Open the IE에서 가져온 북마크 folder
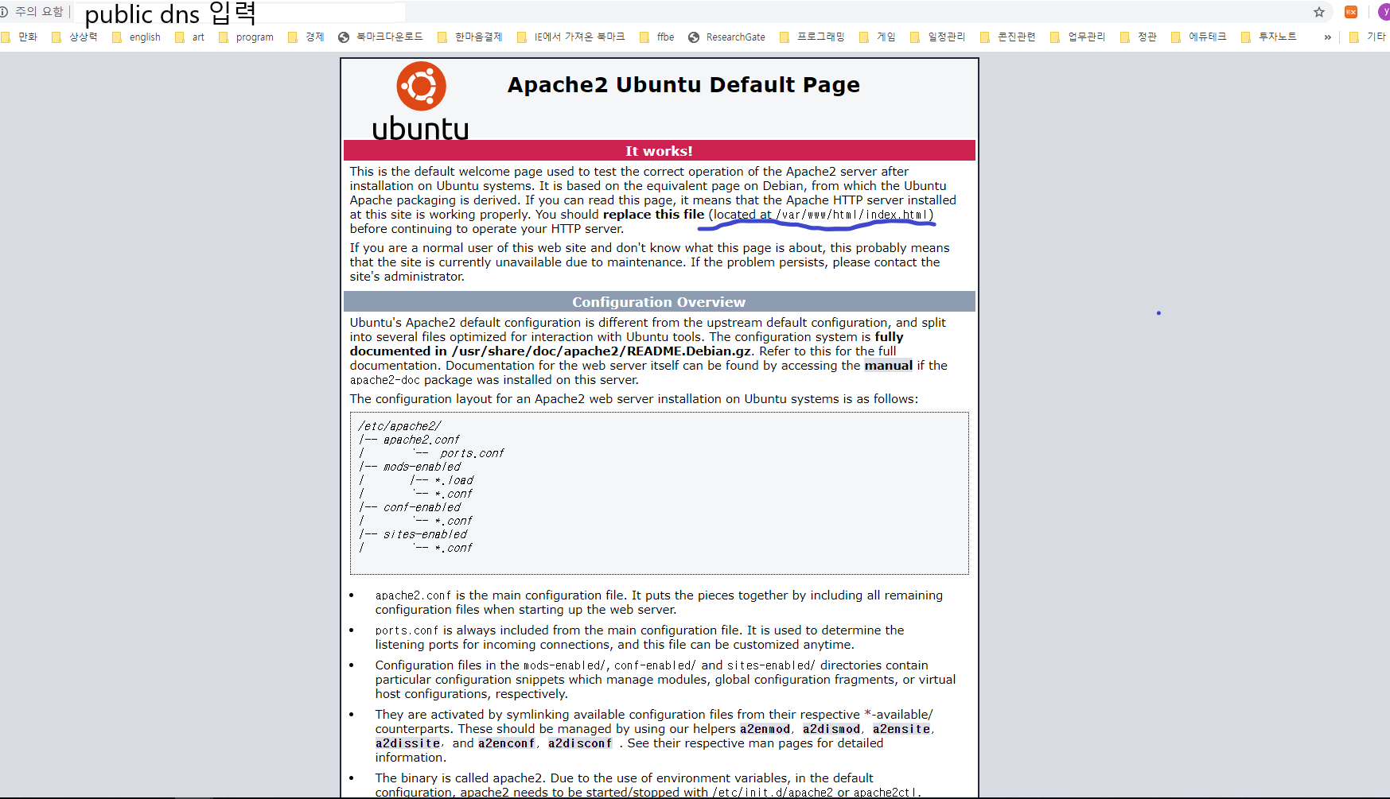Screen dimensions: 1390x799 click(571, 37)
